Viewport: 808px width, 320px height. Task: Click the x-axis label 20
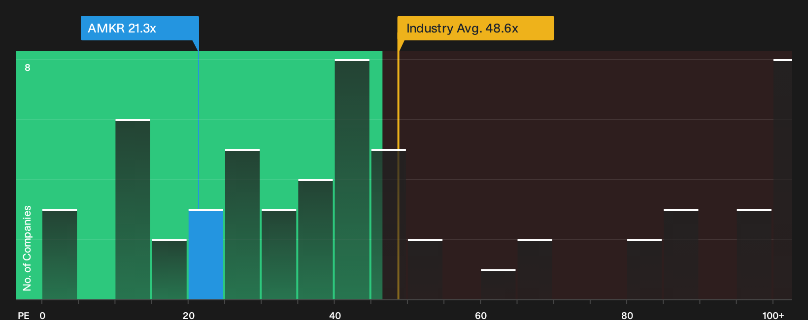(189, 315)
